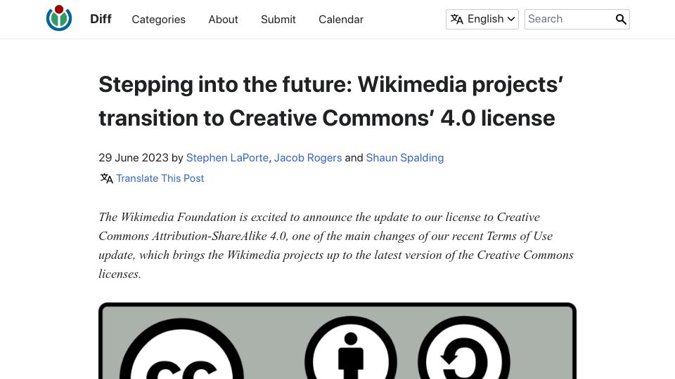Click the CC logo in image
The image size is (675, 379).
pos(181,349)
